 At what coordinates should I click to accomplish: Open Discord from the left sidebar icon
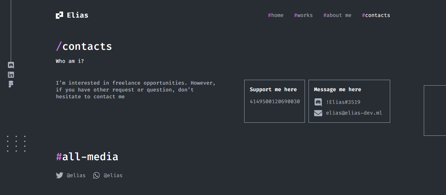click(x=11, y=65)
